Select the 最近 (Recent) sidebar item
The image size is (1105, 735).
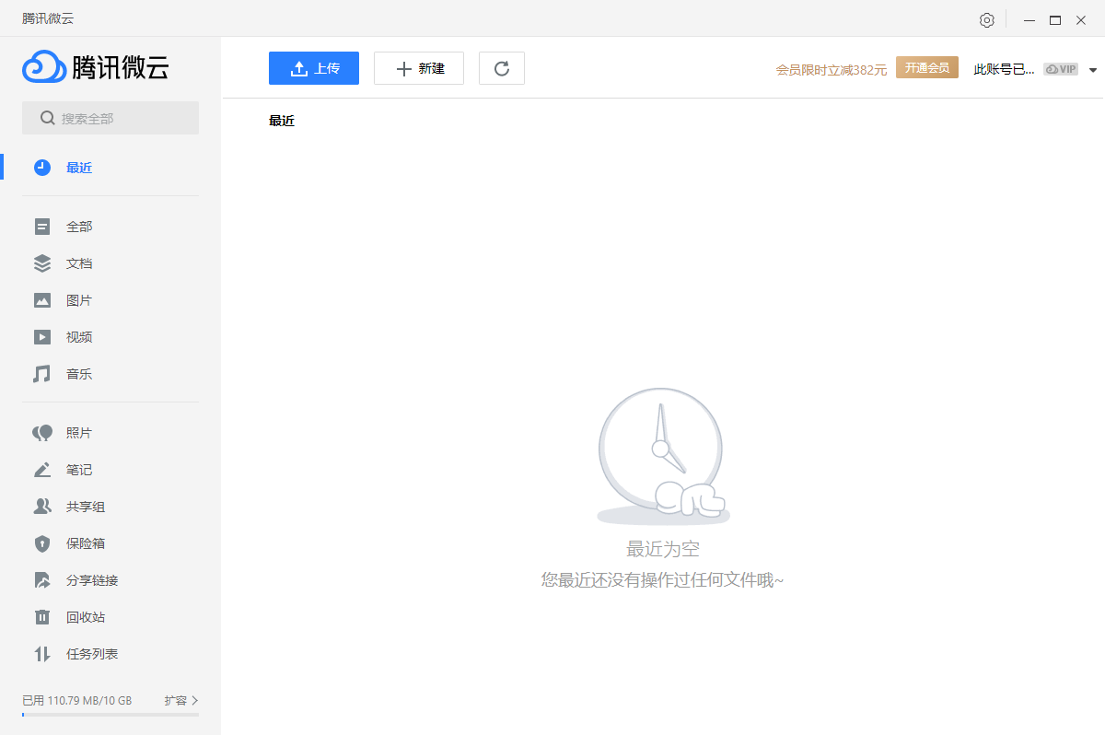coord(79,168)
